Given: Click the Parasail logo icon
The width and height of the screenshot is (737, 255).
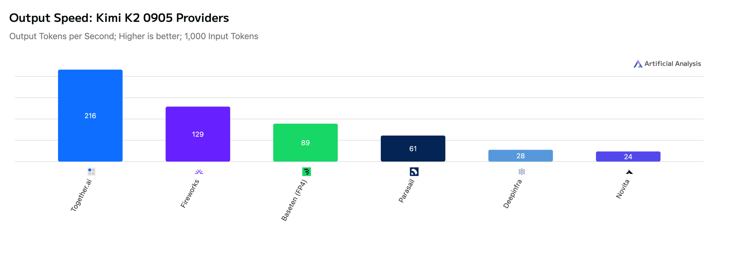Looking at the screenshot, I should click(414, 172).
